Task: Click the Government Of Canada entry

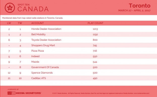Action: (x=45, y=67)
